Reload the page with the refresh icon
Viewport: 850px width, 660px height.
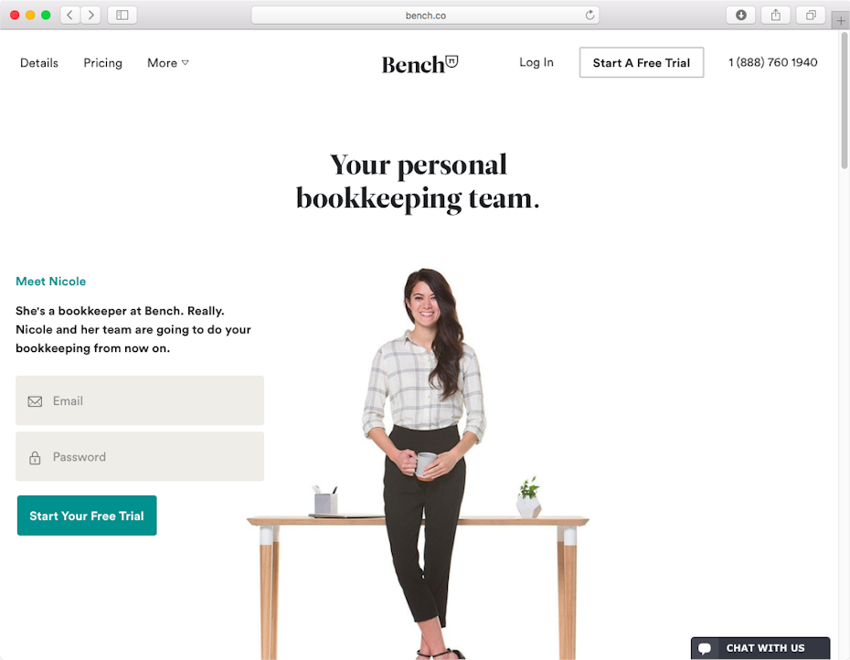(x=590, y=16)
